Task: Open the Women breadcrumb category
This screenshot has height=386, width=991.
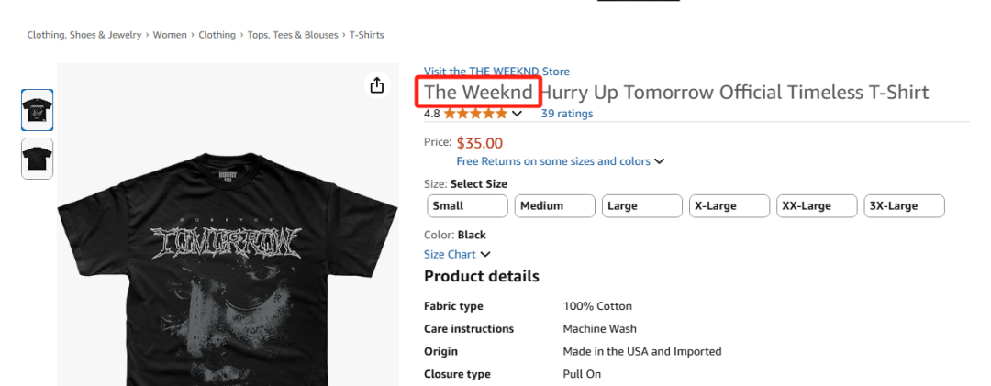Action: 170,35
